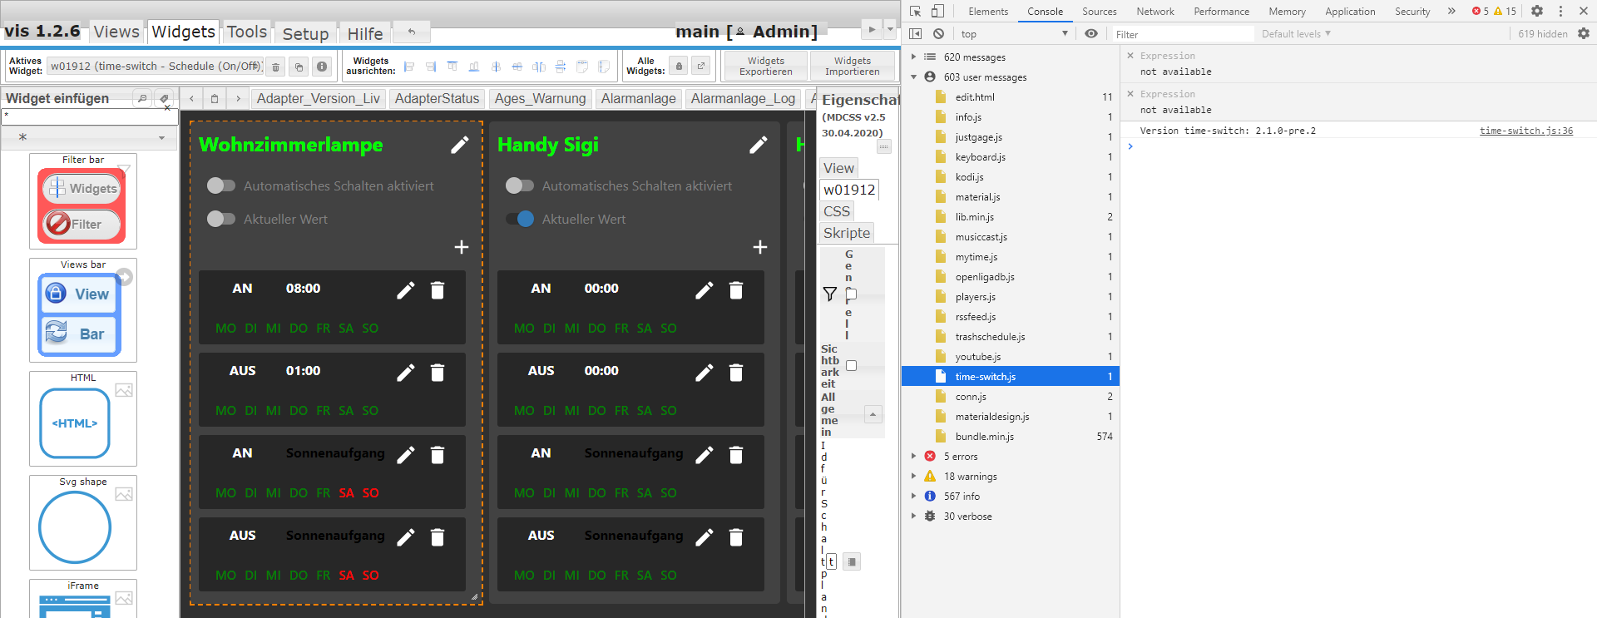Collapse the 603 user messages group
Image resolution: width=1597 pixels, height=618 pixels.
[913, 77]
